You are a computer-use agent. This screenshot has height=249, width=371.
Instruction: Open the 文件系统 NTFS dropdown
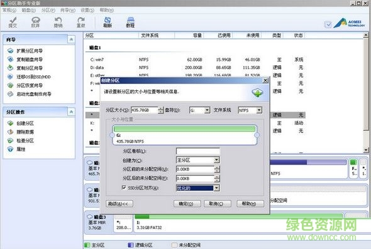[259, 110]
